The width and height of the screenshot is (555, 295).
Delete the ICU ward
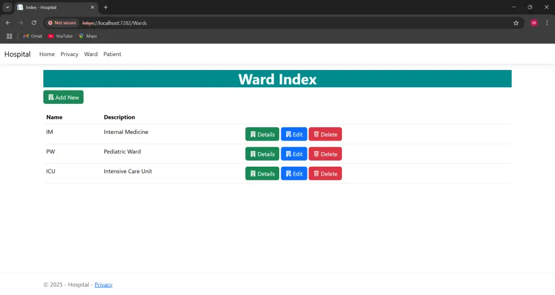pyautogui.click(x=325, y=173)
